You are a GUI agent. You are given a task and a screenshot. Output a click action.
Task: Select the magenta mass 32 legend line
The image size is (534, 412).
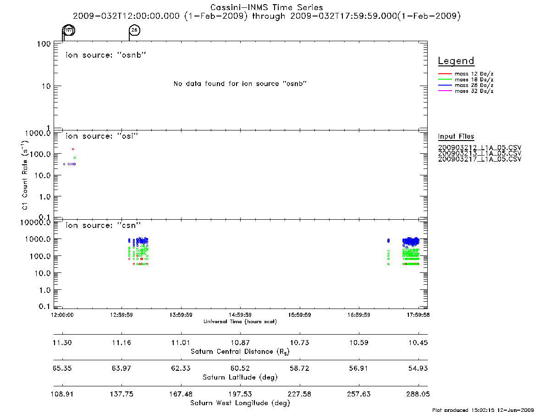click(445, 91)
